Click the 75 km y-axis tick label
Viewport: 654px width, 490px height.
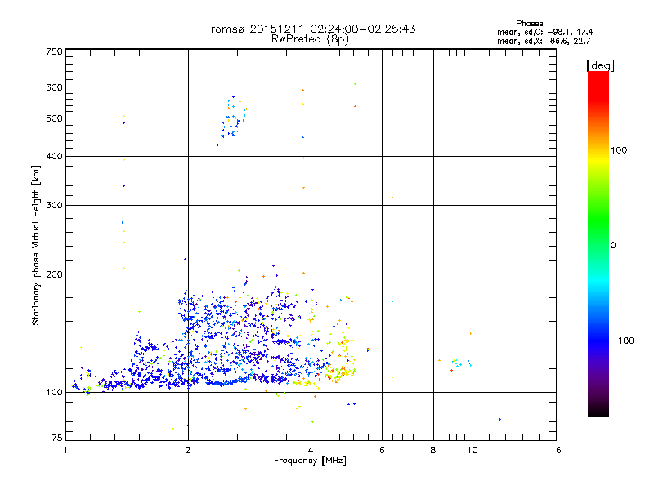57,438
